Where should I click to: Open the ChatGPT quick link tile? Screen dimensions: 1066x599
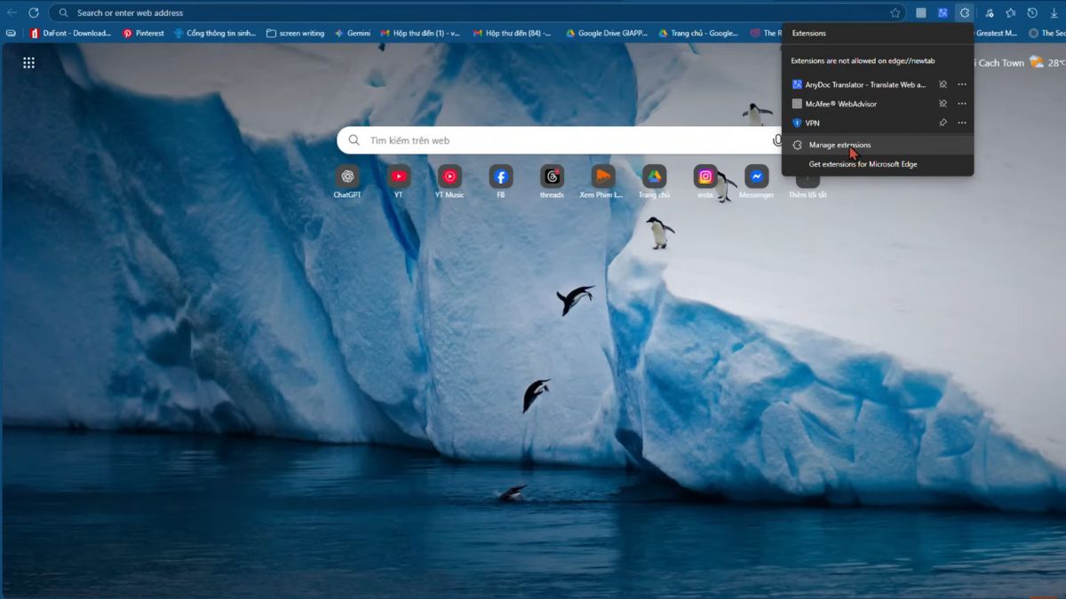346,177
